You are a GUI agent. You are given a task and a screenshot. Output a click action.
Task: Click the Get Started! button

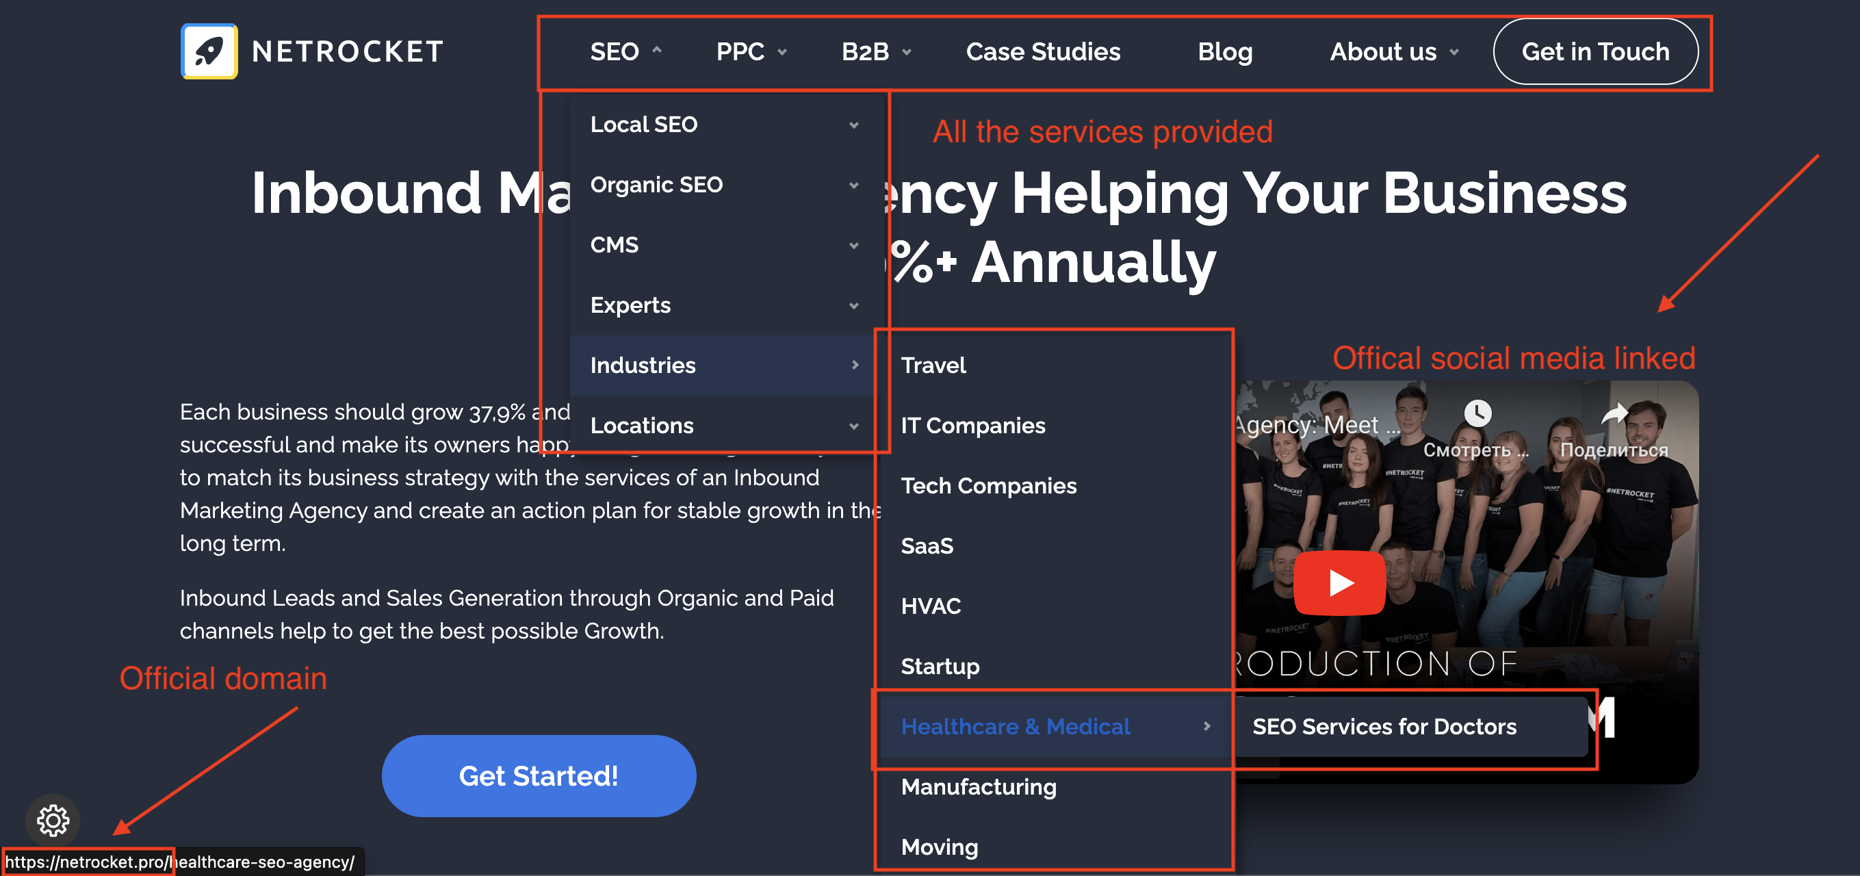(539, 775)
